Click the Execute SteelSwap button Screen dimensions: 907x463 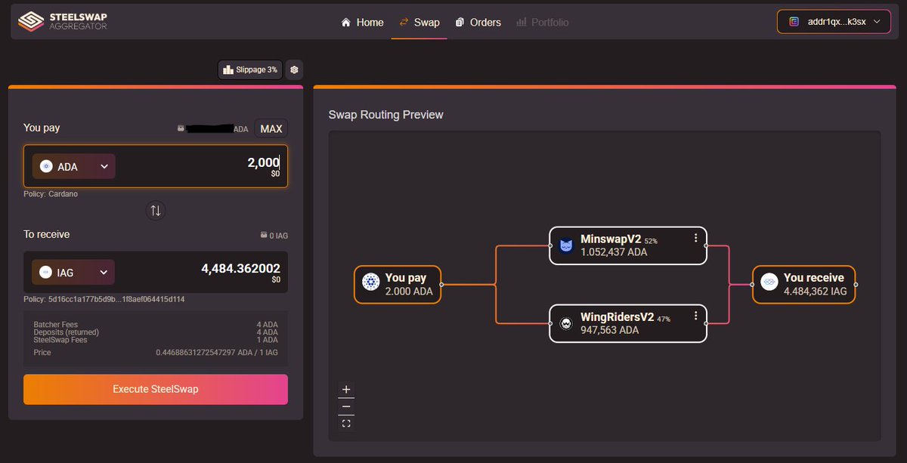156,389
